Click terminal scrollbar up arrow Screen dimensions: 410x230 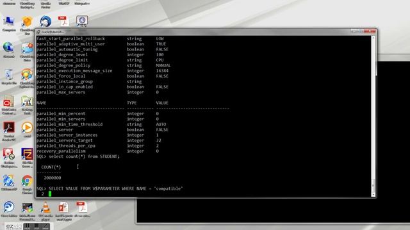click(x=373, y=38)
